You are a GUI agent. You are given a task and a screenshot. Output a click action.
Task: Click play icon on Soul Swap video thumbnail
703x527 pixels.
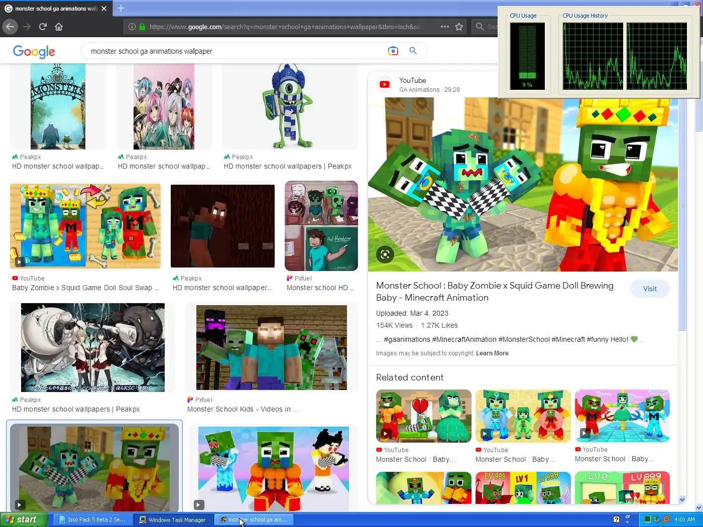click(19, 261)
